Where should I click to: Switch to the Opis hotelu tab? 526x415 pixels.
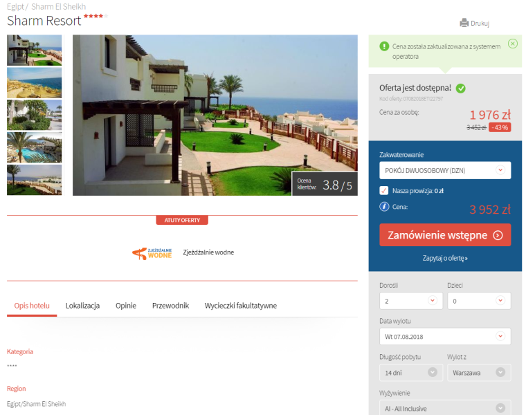(x=32, y=306)
